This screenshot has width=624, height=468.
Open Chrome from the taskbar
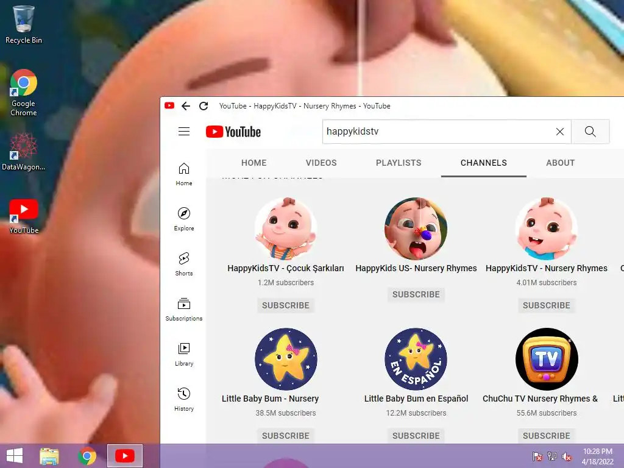(x=87, y=456)
